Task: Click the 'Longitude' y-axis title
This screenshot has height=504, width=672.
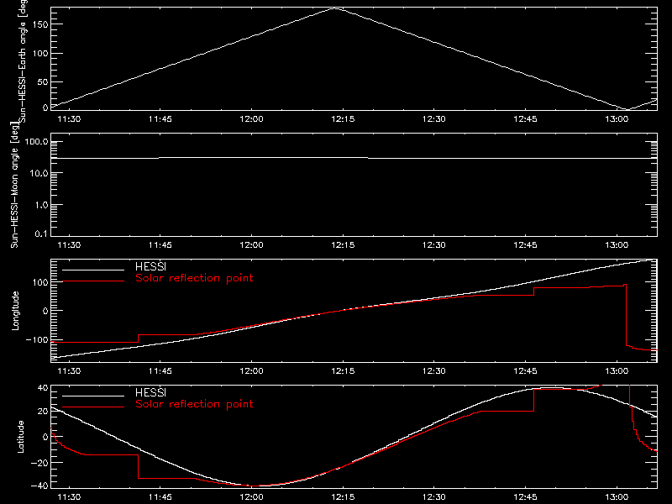Action: [15, 311]
